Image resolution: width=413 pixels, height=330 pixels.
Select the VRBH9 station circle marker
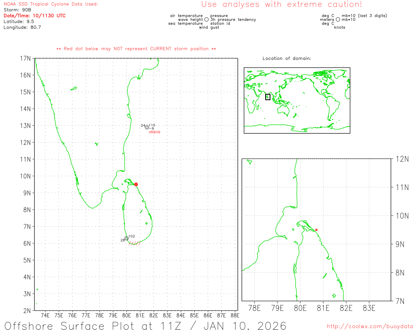tap(147, 127)
